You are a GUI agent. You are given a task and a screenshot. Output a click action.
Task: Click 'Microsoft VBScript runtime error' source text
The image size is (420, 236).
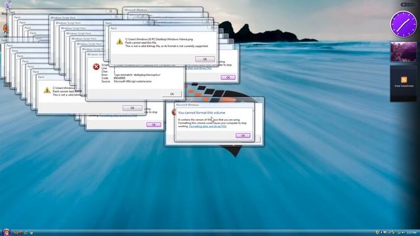coord(133,81)
